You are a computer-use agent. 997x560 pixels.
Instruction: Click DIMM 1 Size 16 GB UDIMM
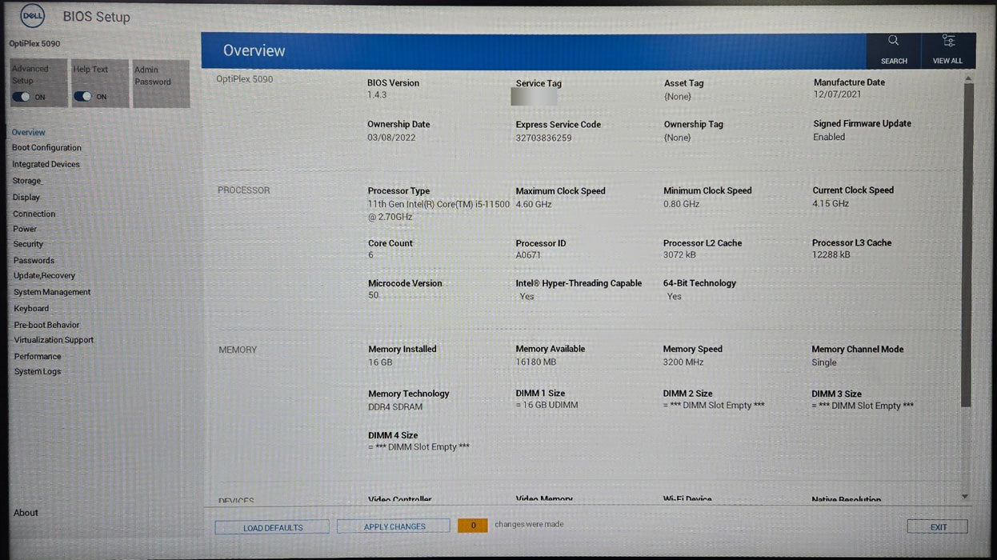click(x=547, y=405)
